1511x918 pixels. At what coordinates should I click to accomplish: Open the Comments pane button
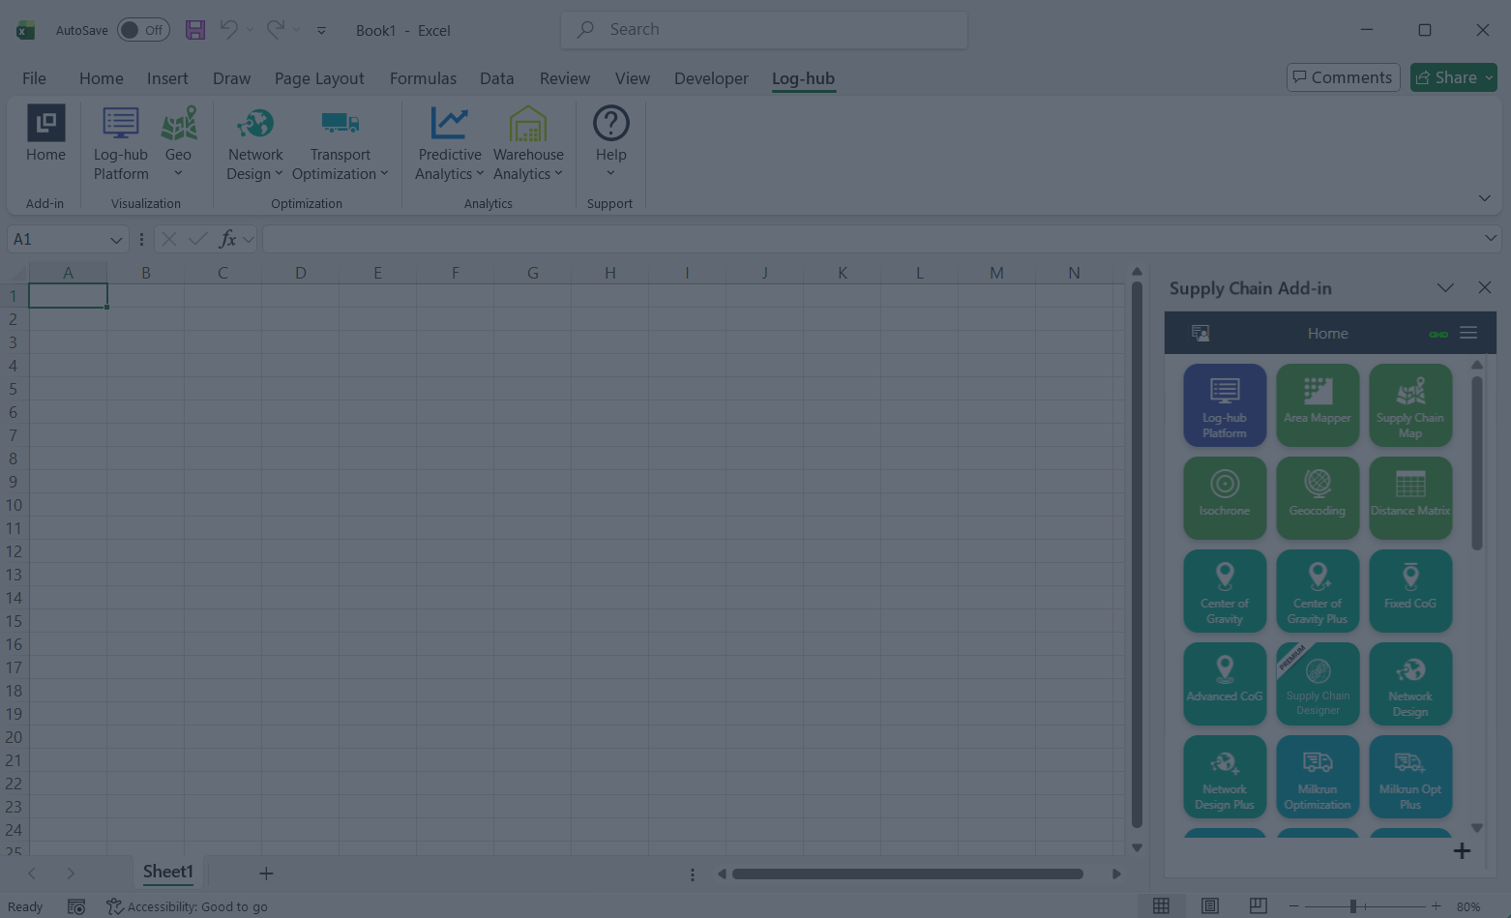pos(1343,77)
